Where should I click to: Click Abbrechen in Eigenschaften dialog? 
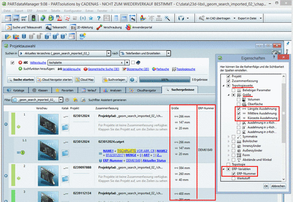(x=278, y=186)
